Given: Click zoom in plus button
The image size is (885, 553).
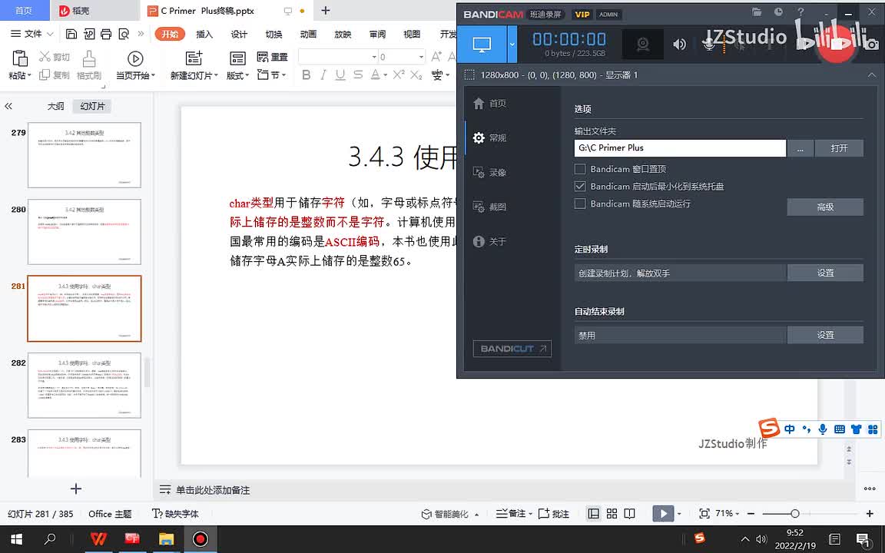Looking at the screenshot, I should (x=870, y=514).
